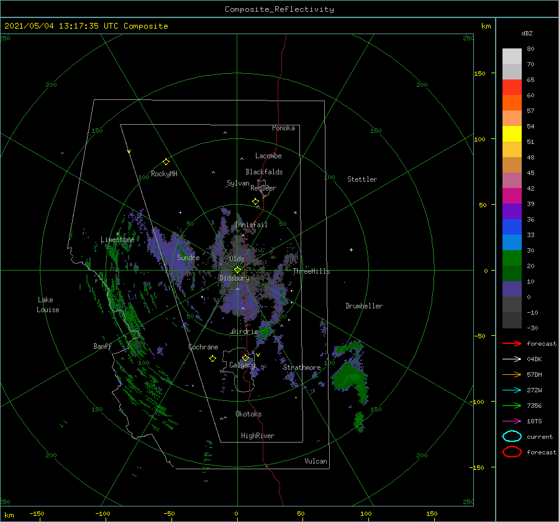The height and width of the screenshot is (522, 559).
Task: Select the 65 dBZ red color swatch
Action: [512, 88]
